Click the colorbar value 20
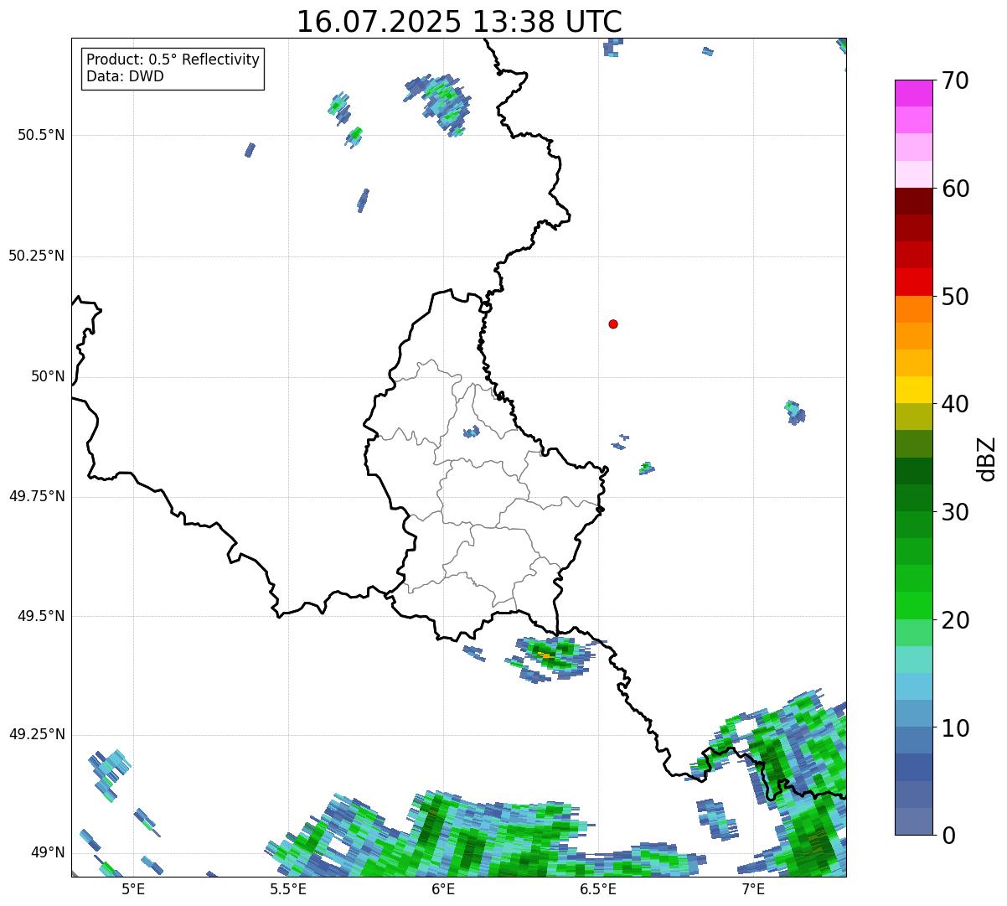Image resolution: width=1007 pixels, height=906 pixels. tap(955, 620)
